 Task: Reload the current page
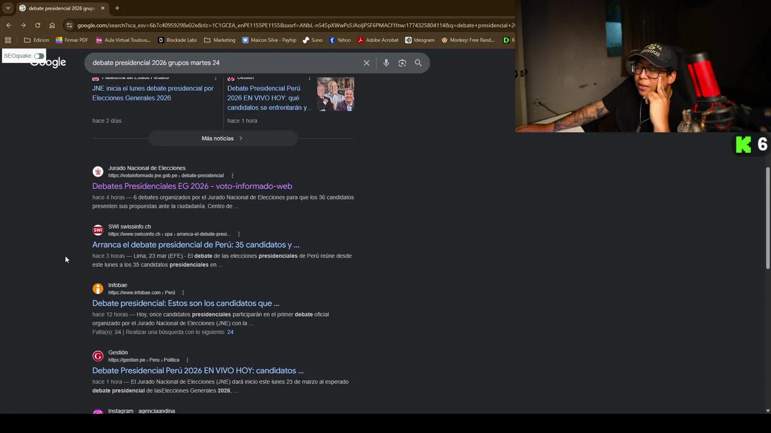pyautogui.click(x=37, y=25)
